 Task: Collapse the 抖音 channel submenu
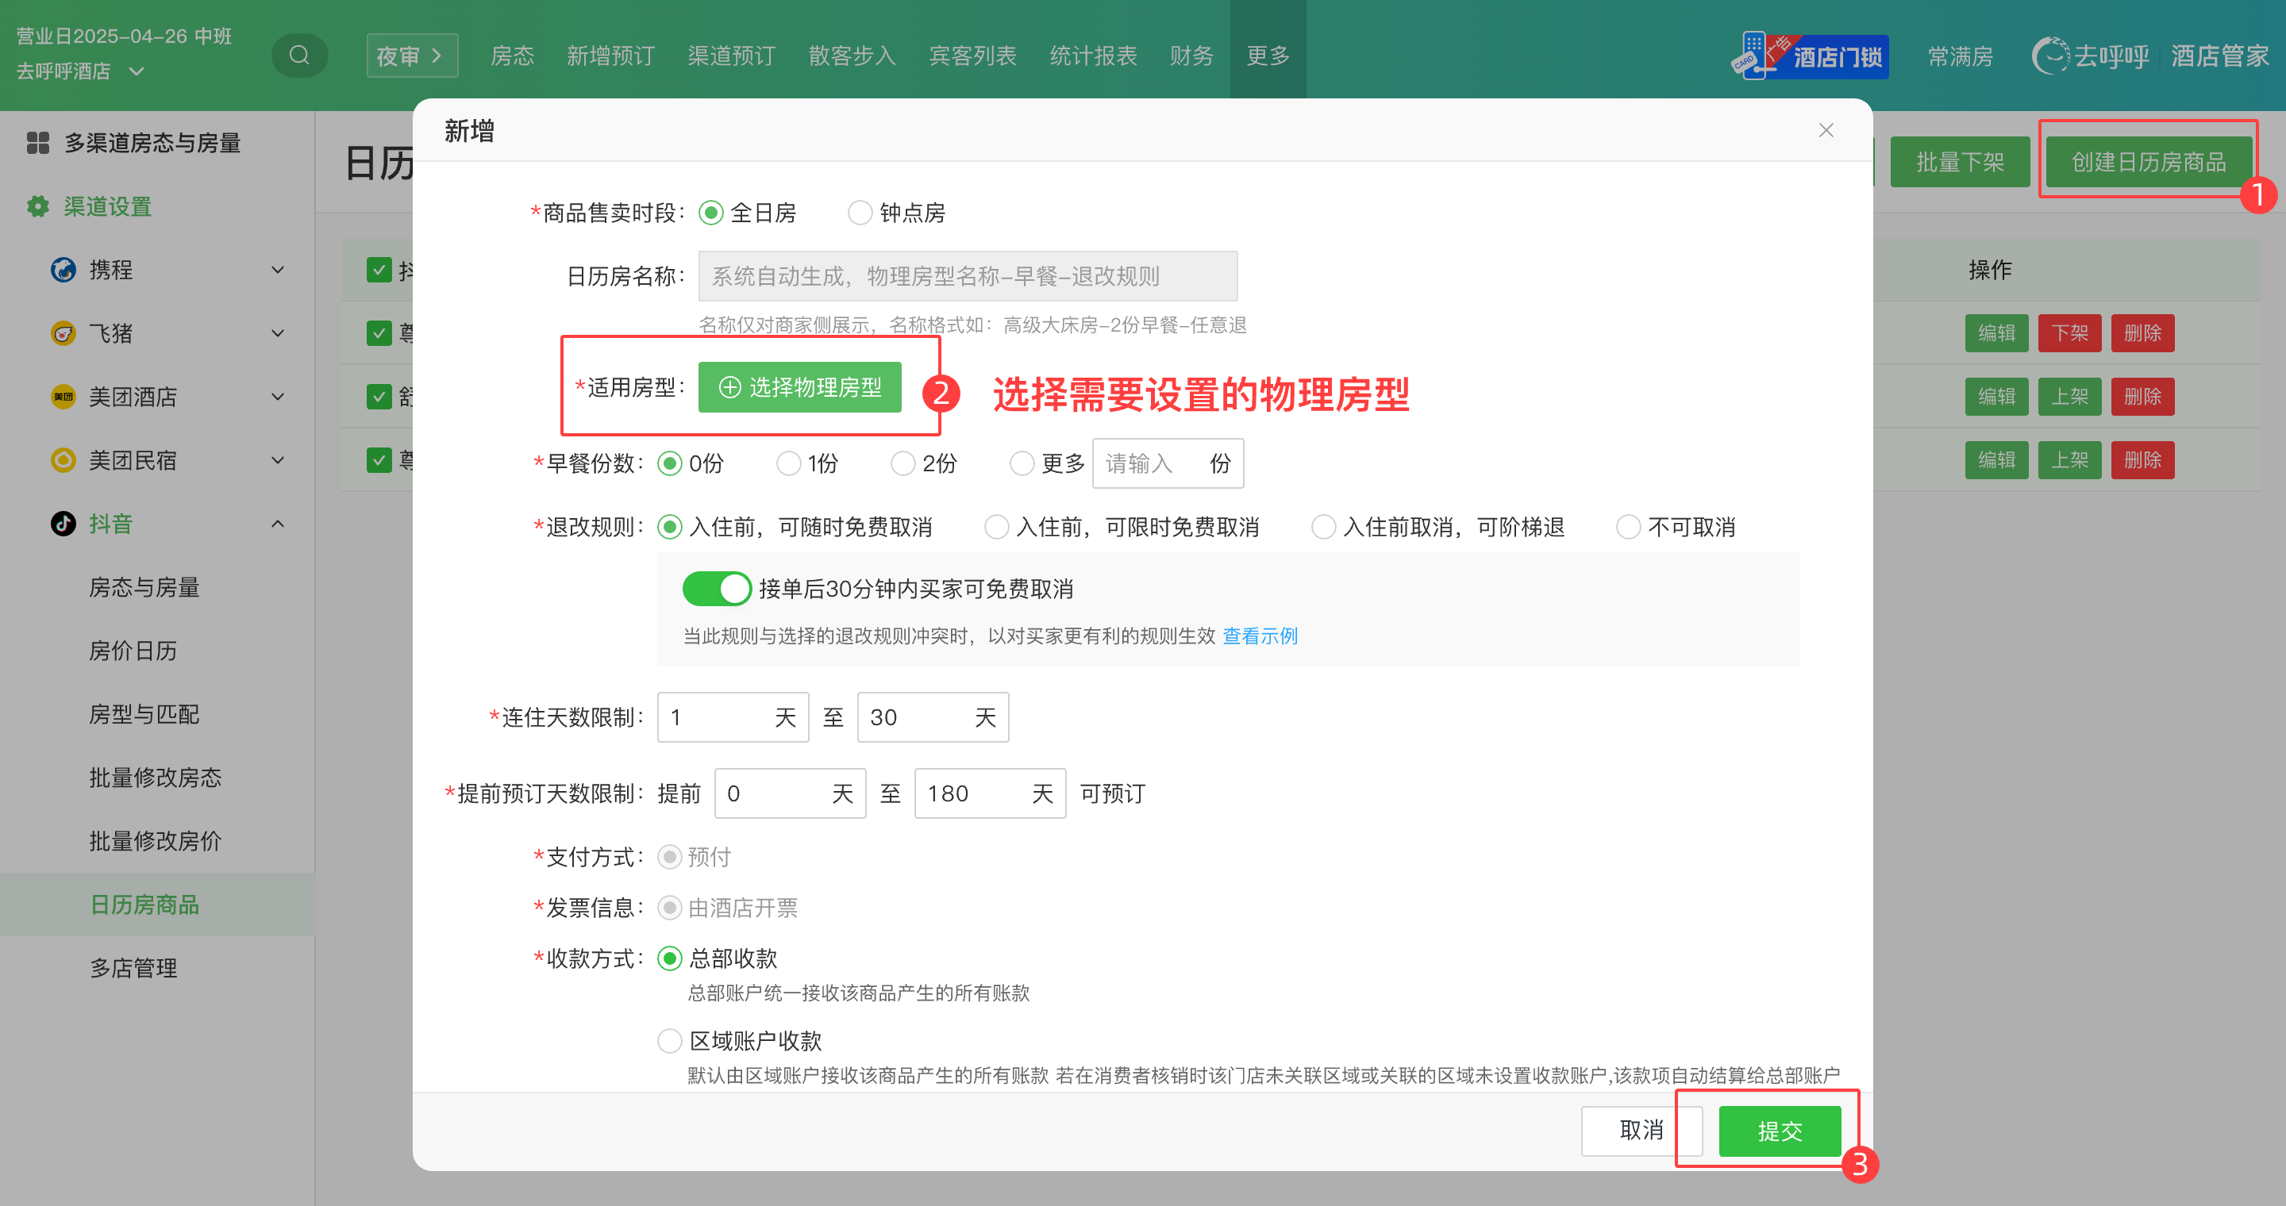coord(278,524)
